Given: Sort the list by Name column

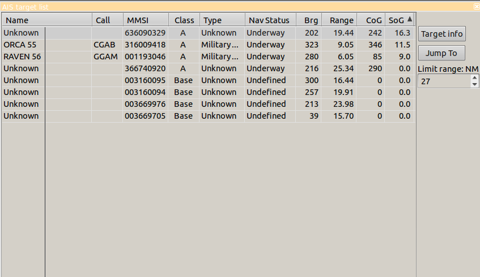Looking at the screenshot, I should point(46,20).
